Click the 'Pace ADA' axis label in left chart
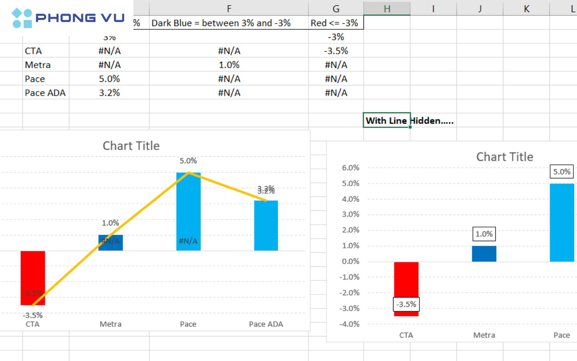This screenshot has width=577, height=361. pyautogui.click(x=266, y=324)
